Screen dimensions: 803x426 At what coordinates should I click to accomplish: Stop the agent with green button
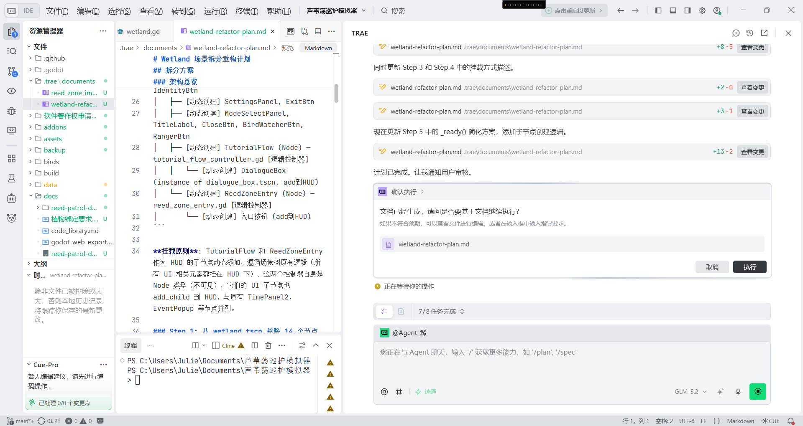[x=758, y=392]
